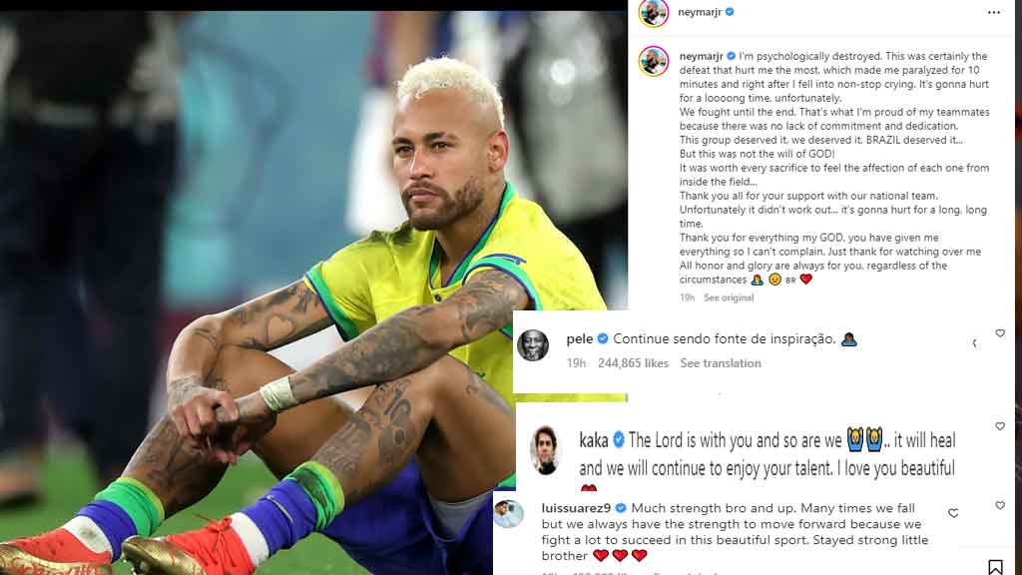
Task: Click the small chevron beside pele's comment
Action: (975, 343)
